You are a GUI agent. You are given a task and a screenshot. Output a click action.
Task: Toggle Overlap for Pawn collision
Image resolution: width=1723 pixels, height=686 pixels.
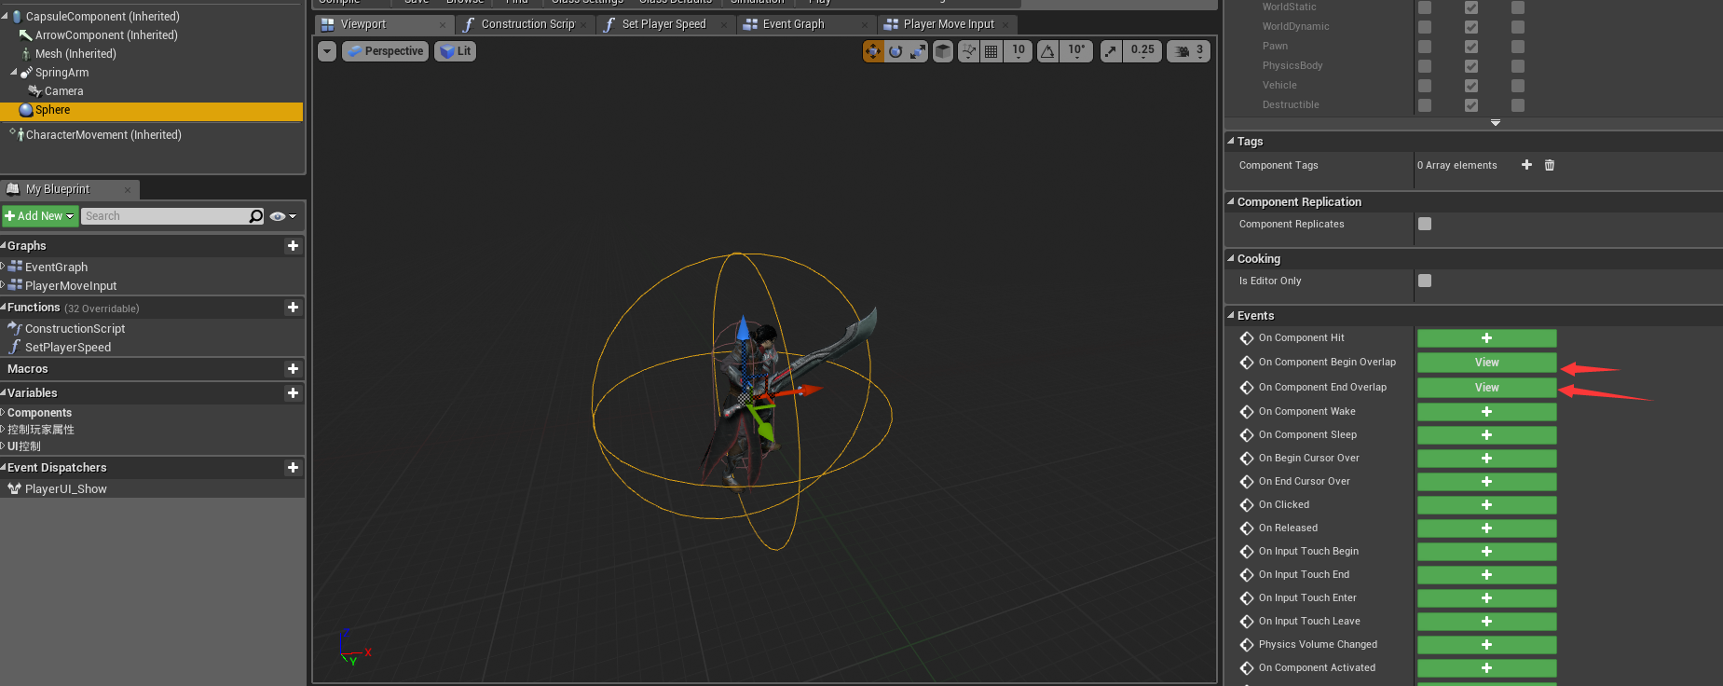1471,47
